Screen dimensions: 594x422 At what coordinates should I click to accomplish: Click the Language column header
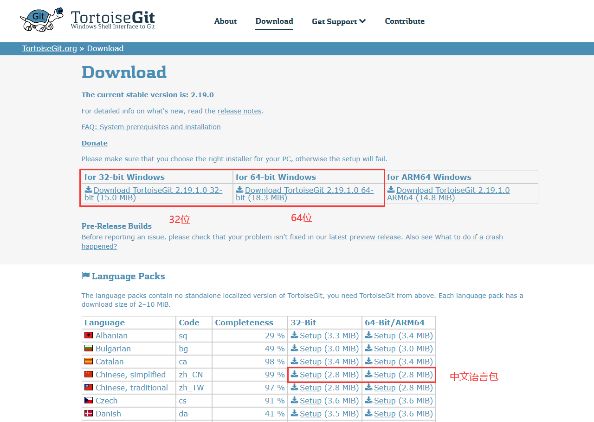click(129, 323)
